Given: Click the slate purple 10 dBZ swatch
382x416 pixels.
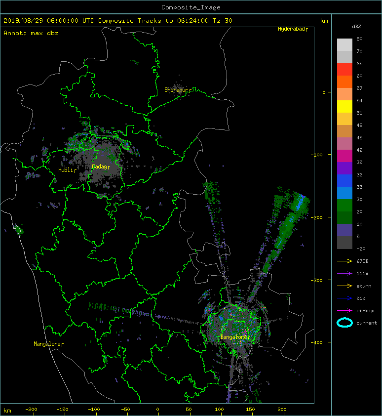Looking at the screenshot, I should 344,230.
